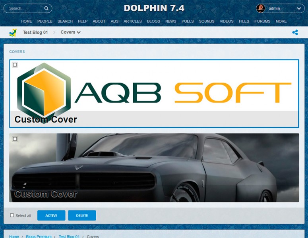The height and width of the screenshot is (238, 308).
Task: Toggle the Select all checkbox
Action: pyautogui.click(x=12, y=215)
